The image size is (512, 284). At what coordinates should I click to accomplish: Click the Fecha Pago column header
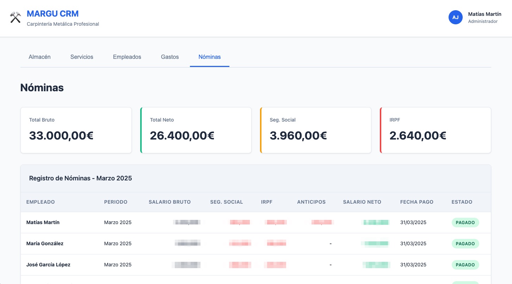point(417,202)
